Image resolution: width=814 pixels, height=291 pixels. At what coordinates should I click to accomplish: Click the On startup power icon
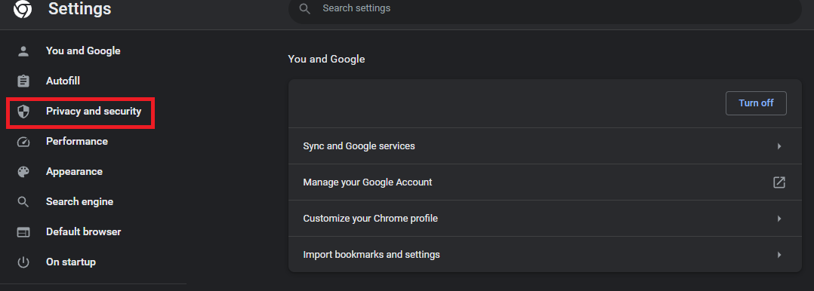click(x=23, y=262)
